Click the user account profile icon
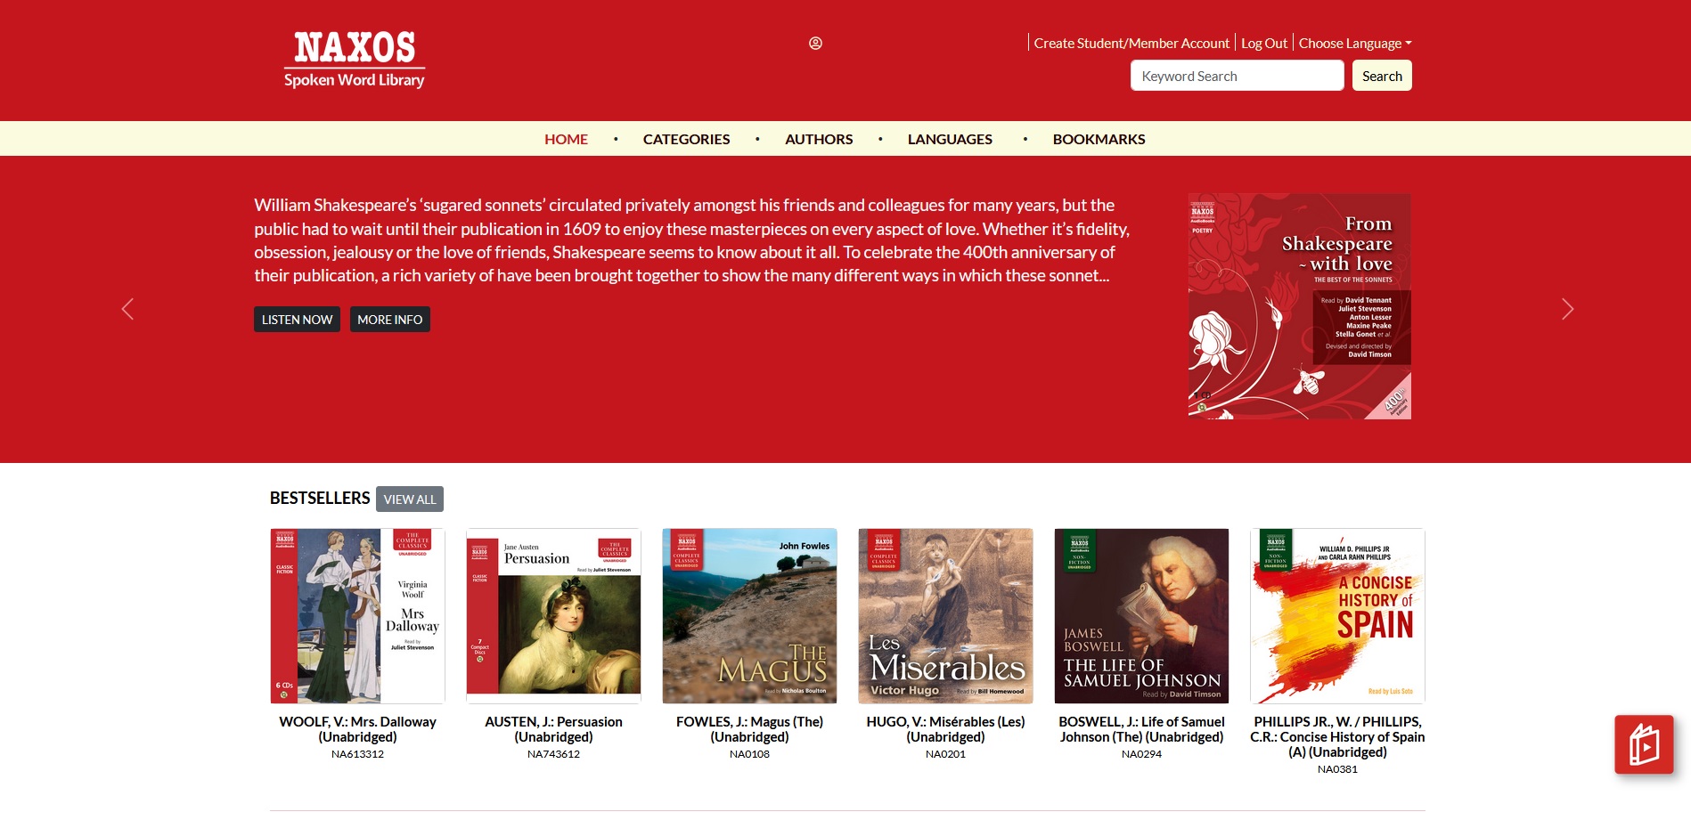The width and height of the screenshot is (1691, 820). pos(815,43)
